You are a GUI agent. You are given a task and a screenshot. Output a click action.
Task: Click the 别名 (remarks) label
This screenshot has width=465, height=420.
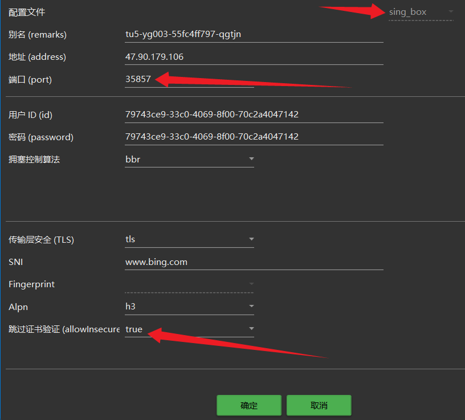[x=38, y=35]
